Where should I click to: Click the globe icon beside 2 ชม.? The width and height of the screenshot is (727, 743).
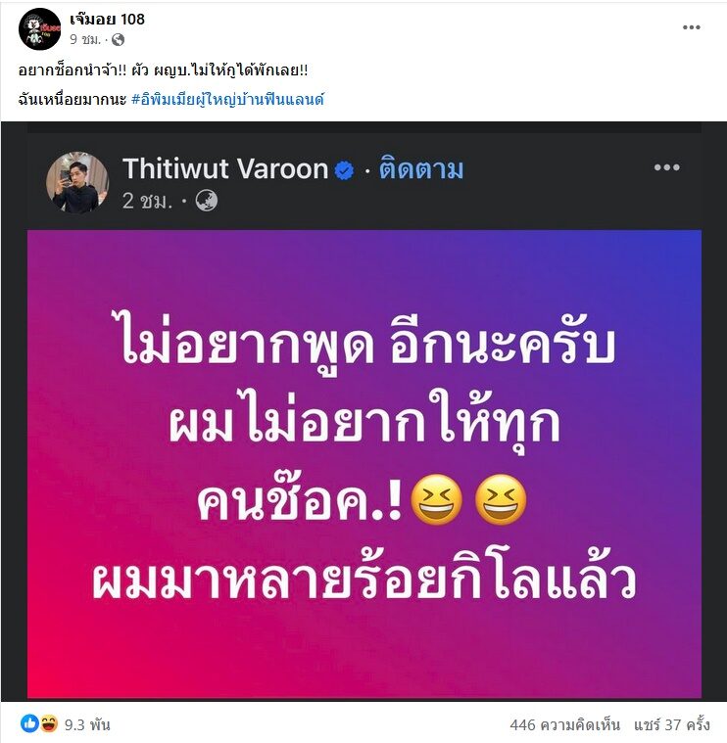click(207, 201)
